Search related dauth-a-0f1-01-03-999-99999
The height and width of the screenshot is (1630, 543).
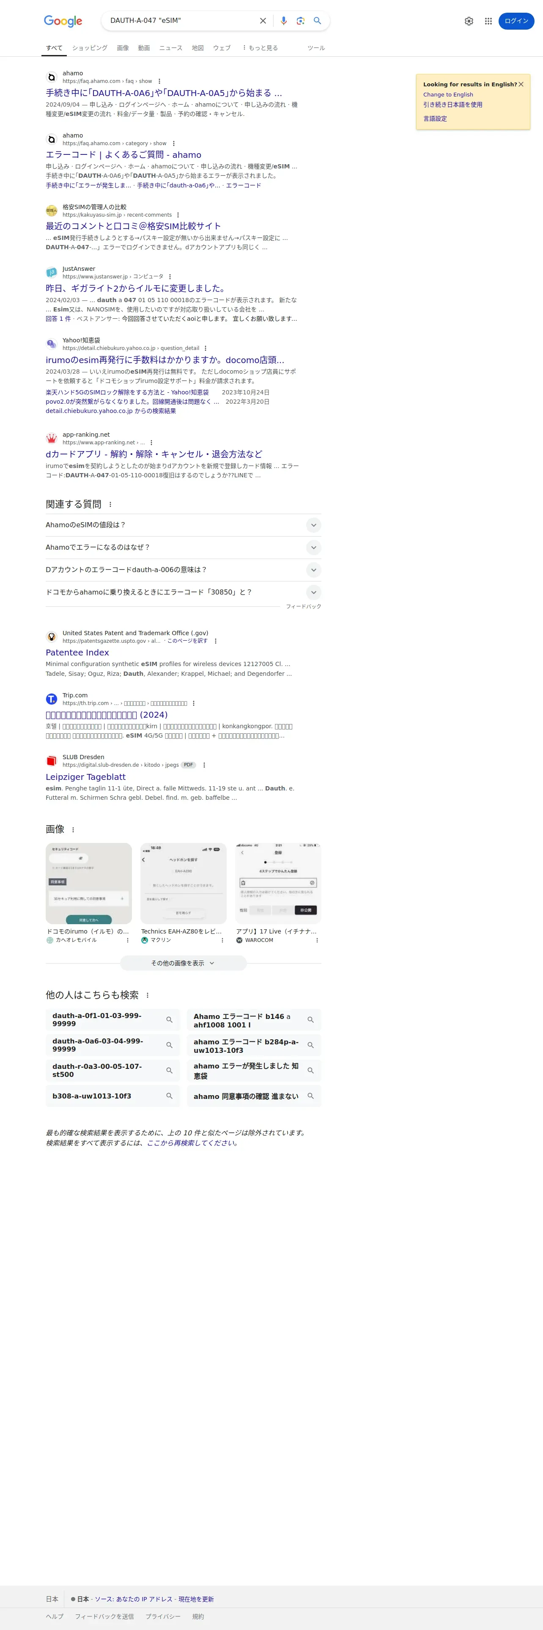[112, 1019]
